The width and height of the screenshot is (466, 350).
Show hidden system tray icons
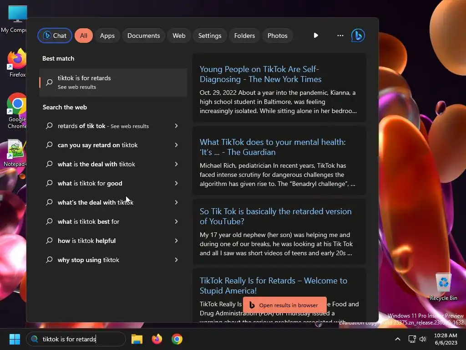[x=397, y=339]
